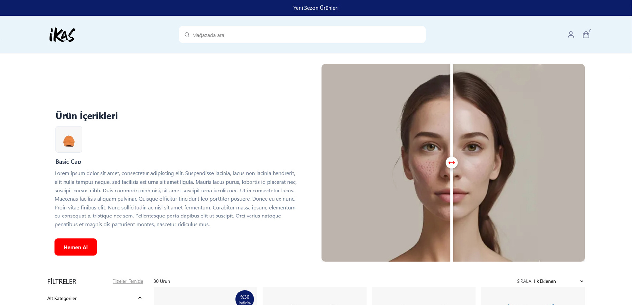Select the orange Basic Cap thumbnail
This screenshot has height=305, width=632.
[x=68, y=140]
